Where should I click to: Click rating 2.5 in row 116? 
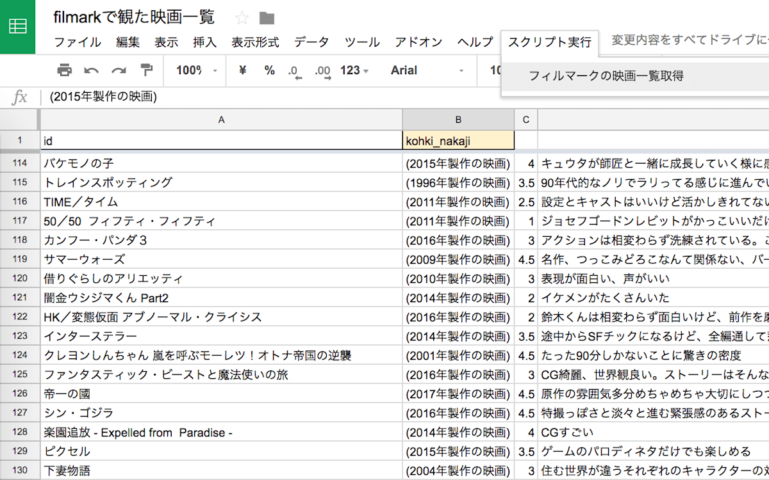[526, 202]
